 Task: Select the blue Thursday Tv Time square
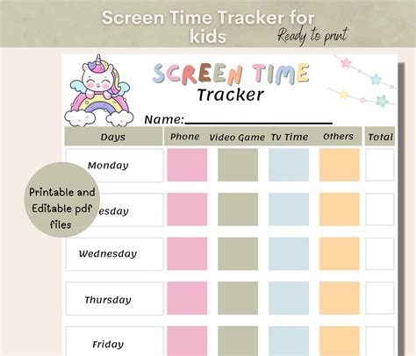[289, 298]
